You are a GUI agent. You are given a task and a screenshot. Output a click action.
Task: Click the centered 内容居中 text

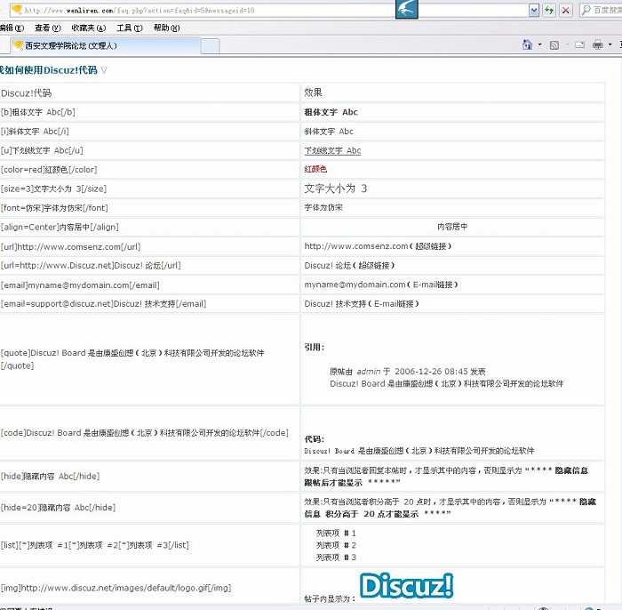coord(452,227)
